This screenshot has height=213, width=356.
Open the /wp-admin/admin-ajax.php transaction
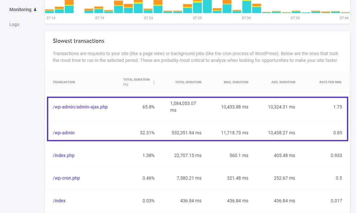pyautogui.click(x=80, y=107)
